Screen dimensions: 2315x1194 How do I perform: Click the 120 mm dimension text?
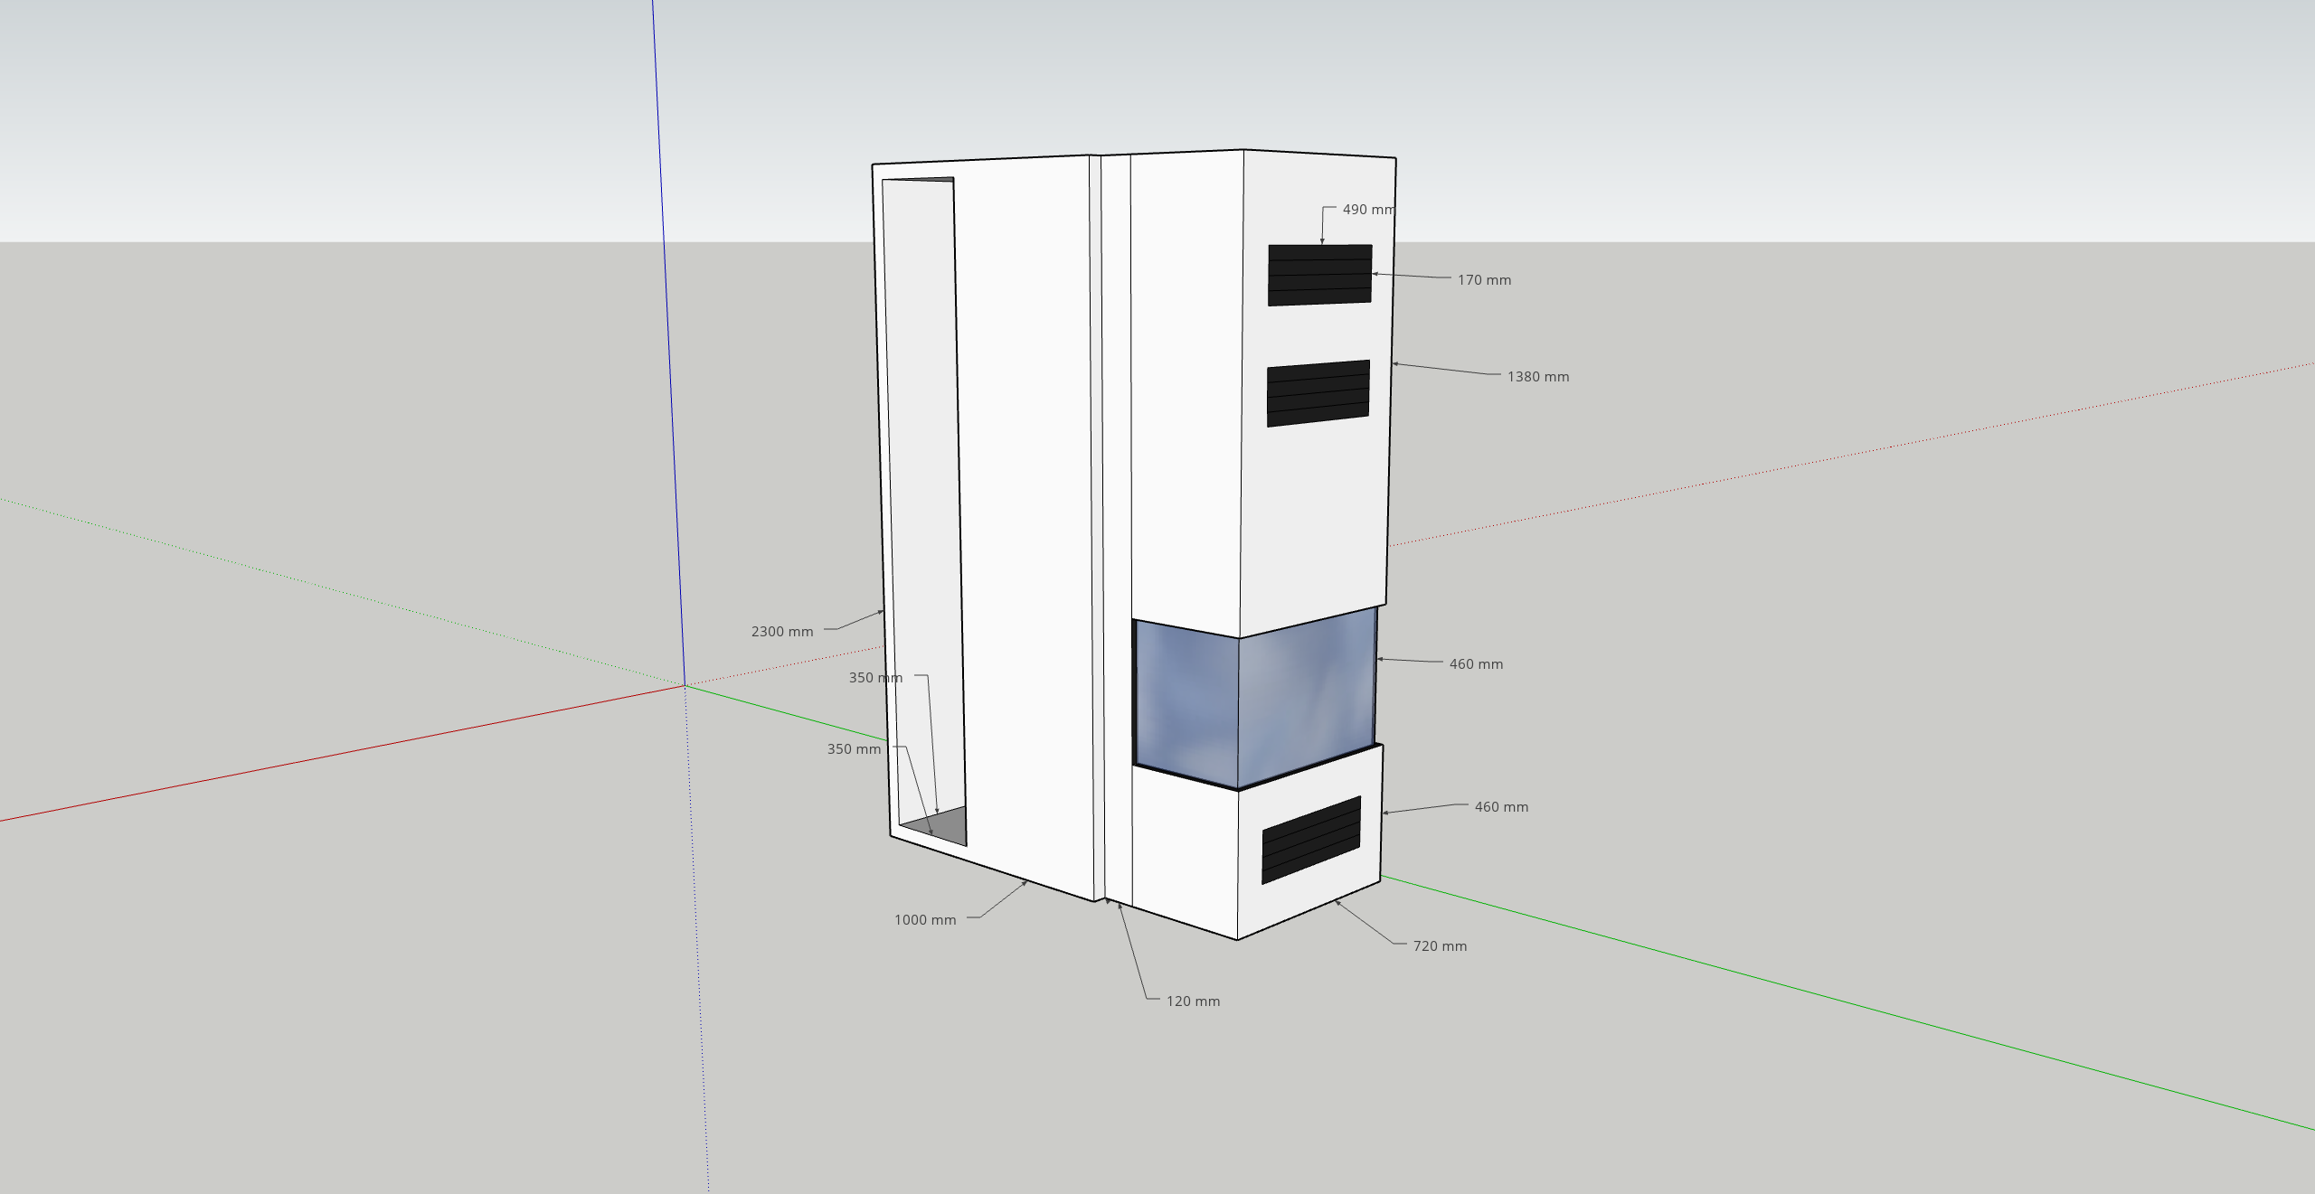[1193, 1001]
